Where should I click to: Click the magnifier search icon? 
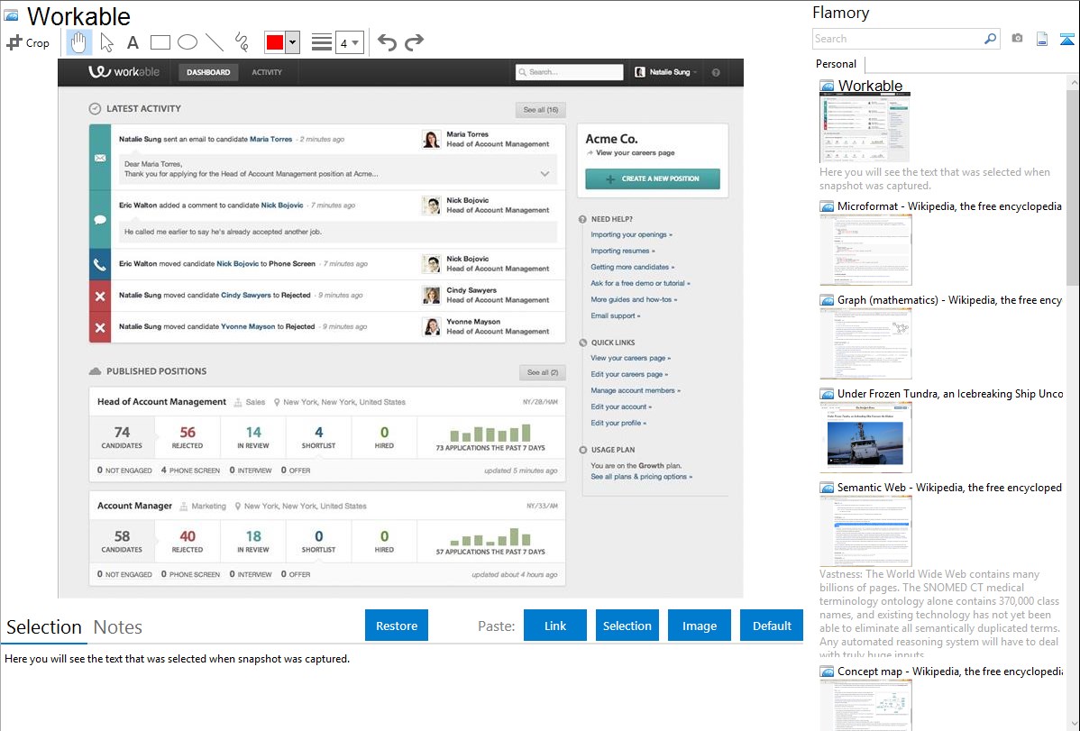click(991, 39)
